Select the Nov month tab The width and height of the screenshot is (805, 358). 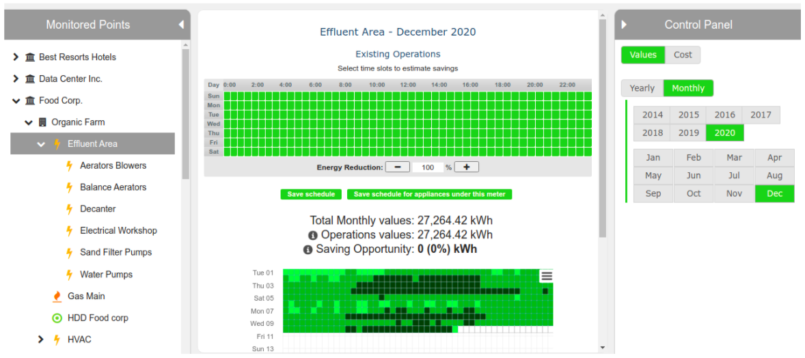click(734, 194)
